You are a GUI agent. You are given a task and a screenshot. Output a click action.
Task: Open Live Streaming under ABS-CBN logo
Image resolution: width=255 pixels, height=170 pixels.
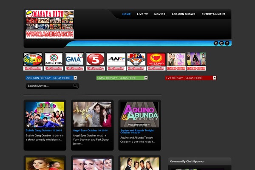54,68
